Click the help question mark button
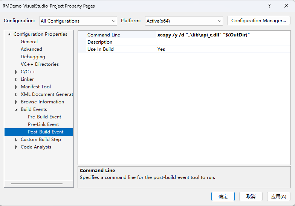This screenshot has height=206, width=295. (x=269, y=6)
